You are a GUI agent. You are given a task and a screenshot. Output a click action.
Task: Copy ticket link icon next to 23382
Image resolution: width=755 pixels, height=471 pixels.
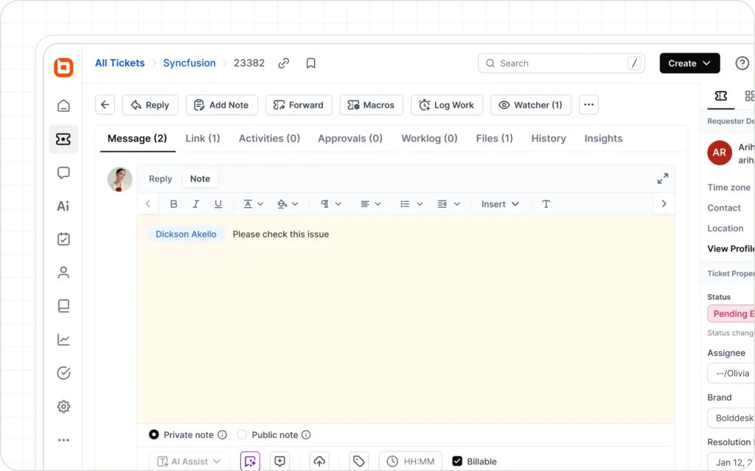284,63
